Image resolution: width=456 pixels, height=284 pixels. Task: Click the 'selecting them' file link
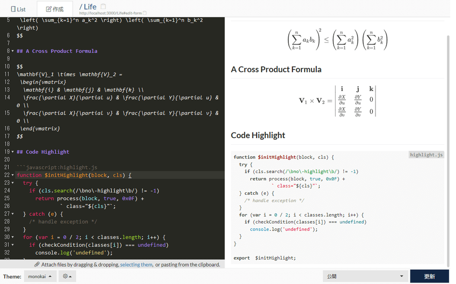pos(136,265)
